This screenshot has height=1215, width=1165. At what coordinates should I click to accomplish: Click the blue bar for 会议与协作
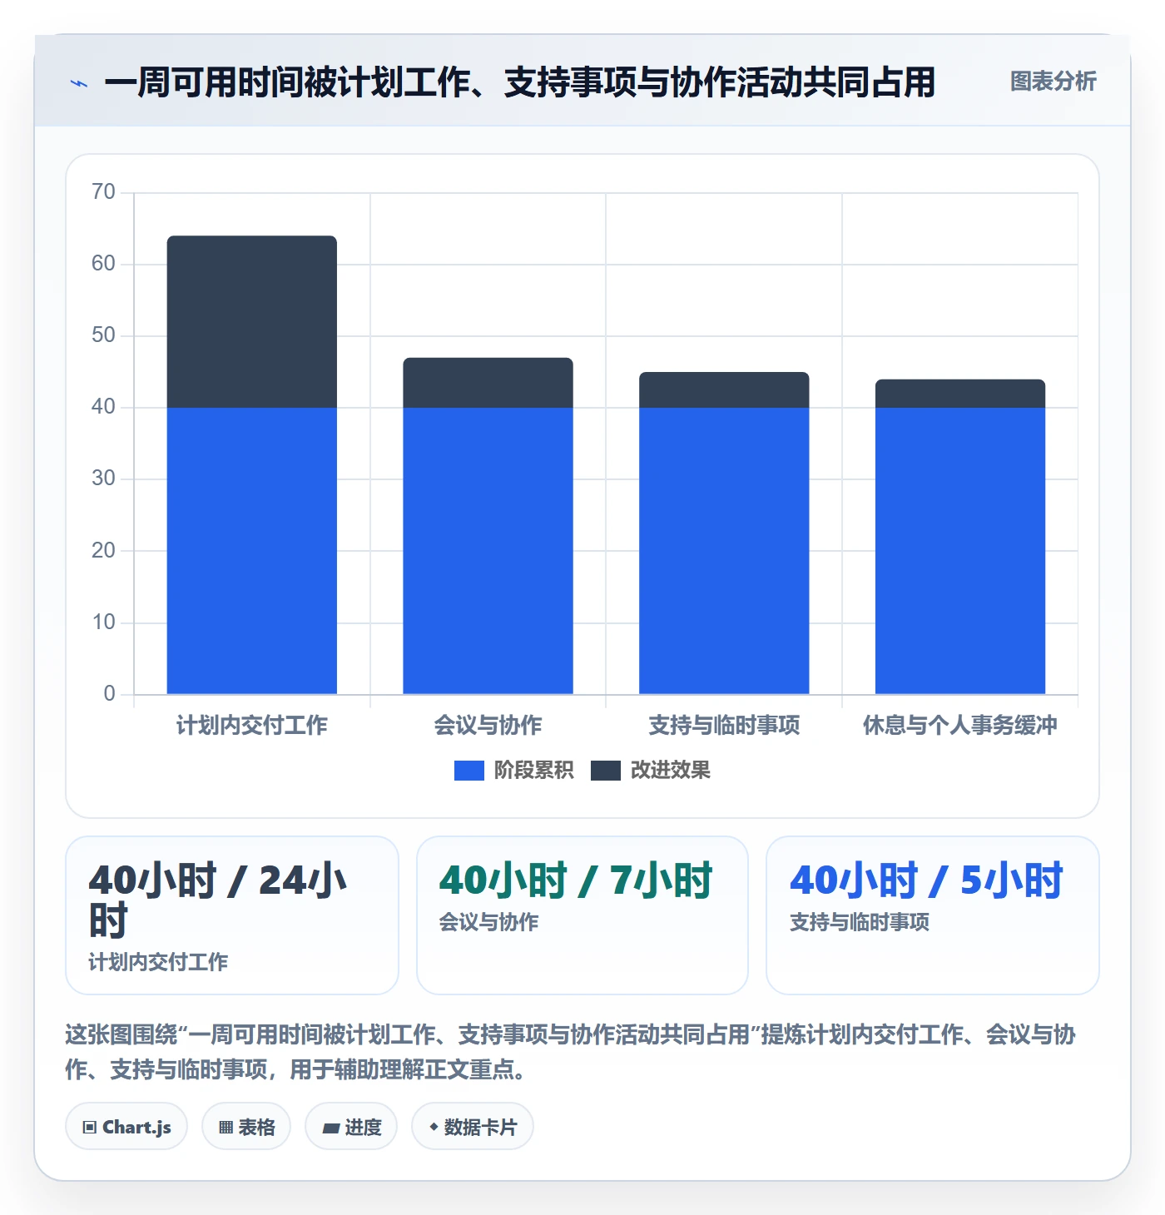(x=488, y=551)
